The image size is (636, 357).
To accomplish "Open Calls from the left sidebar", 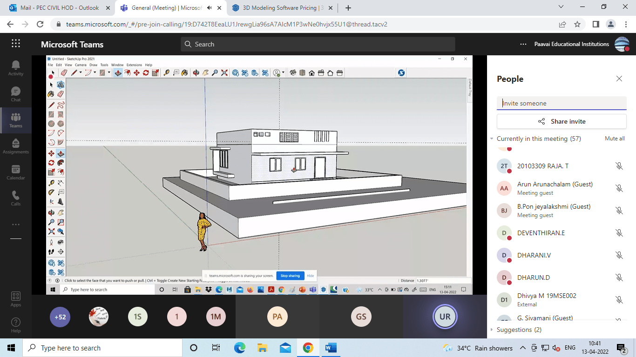I will click(x=16, y=198).
